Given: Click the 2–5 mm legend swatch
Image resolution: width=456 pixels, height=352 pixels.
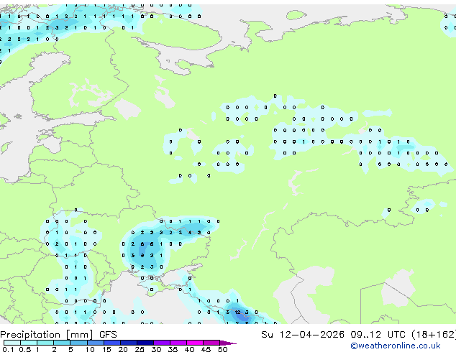Looking at the screenshot, I should 62,343.
